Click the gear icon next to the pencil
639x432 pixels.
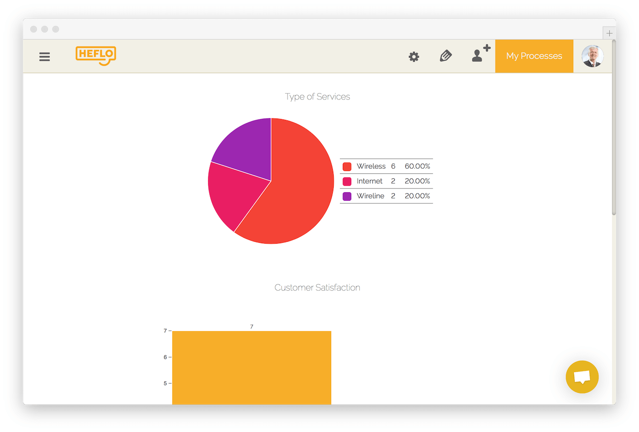point(414,57)
